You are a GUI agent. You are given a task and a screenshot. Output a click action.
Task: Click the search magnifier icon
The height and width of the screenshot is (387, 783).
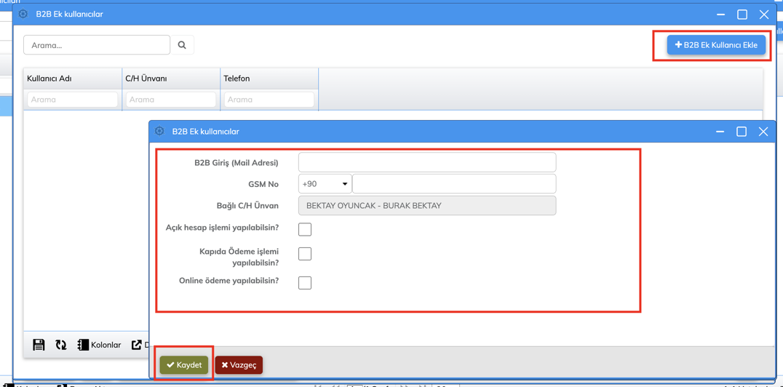(x=182, y=45)
